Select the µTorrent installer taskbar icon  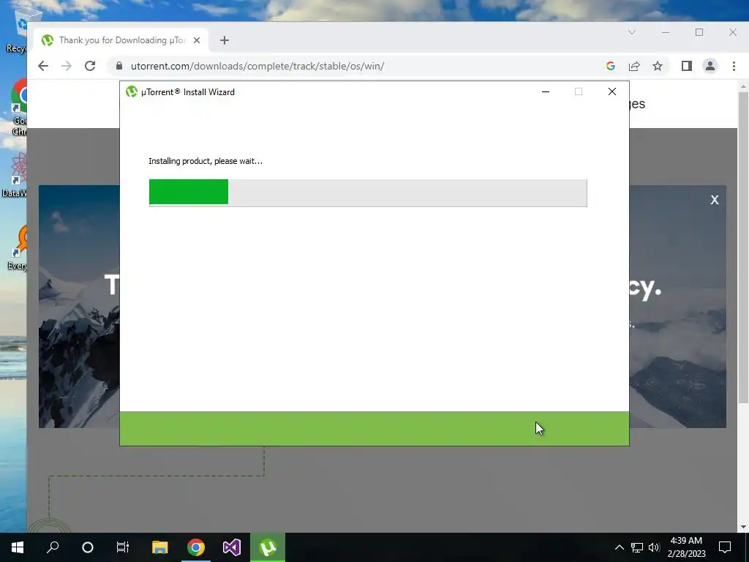coord(268,547)
